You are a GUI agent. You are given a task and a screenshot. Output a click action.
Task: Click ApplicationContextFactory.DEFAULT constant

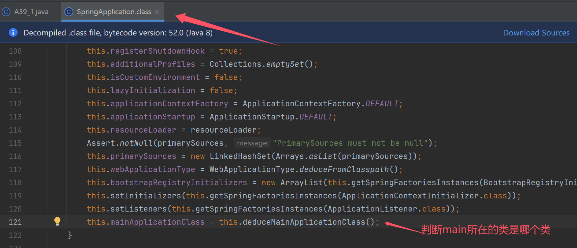point(321,104)
